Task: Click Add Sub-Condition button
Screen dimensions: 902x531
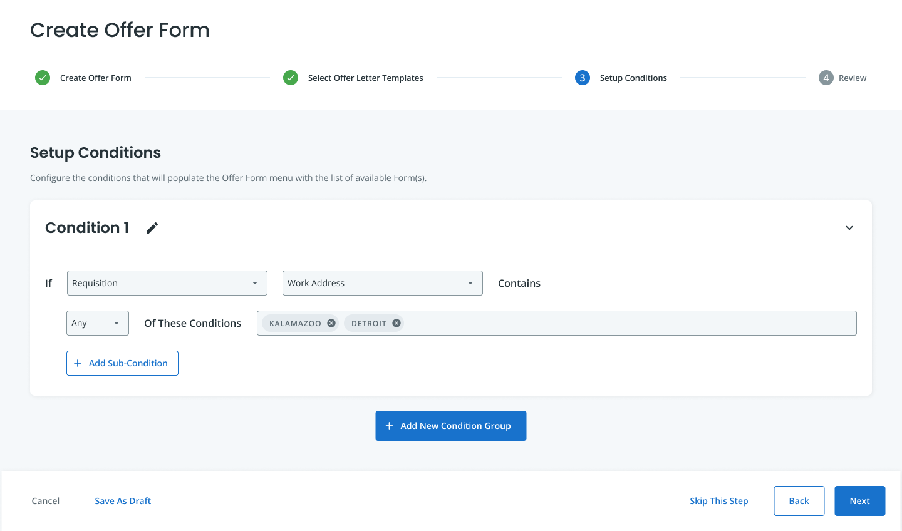Action: (x=122, y=363)
